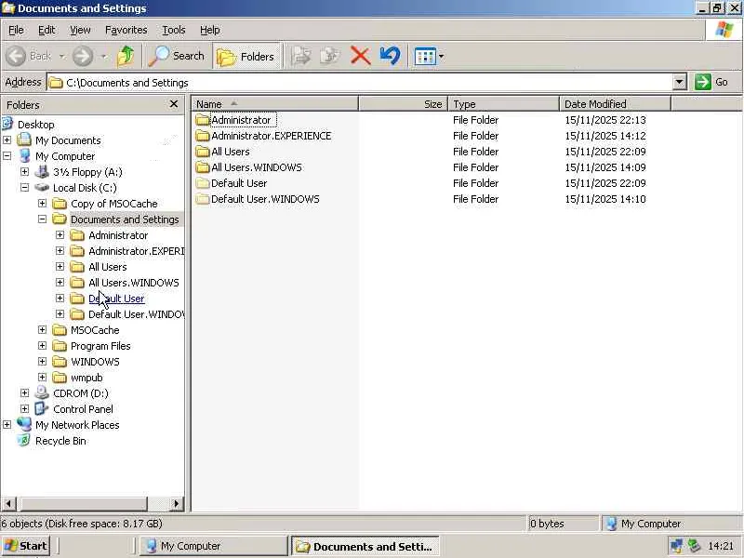Click the Forward arrow button
The image size is (744, 558).
coord(83,57)
